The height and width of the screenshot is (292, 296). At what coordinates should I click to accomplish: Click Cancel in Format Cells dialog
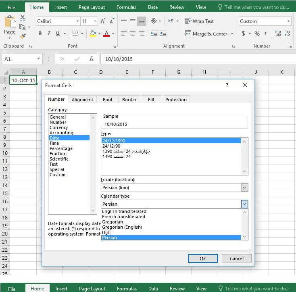coord(237,259)
